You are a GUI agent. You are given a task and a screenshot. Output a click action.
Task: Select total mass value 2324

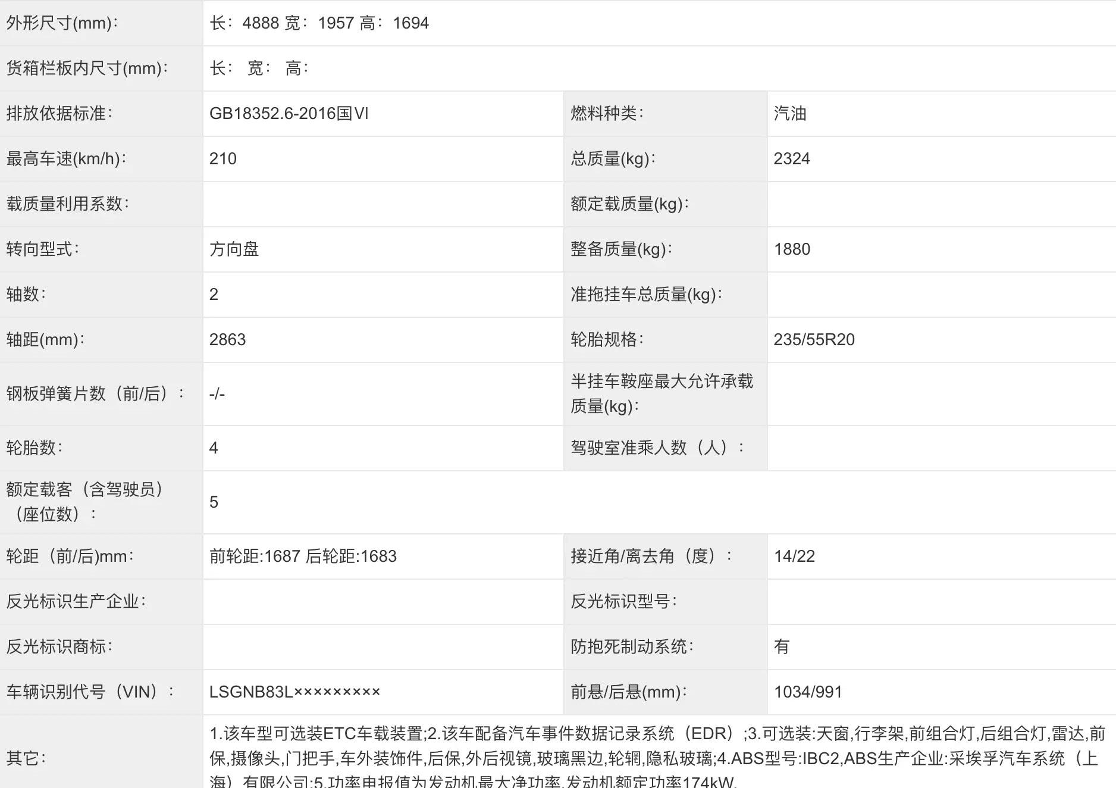point(792,159)
